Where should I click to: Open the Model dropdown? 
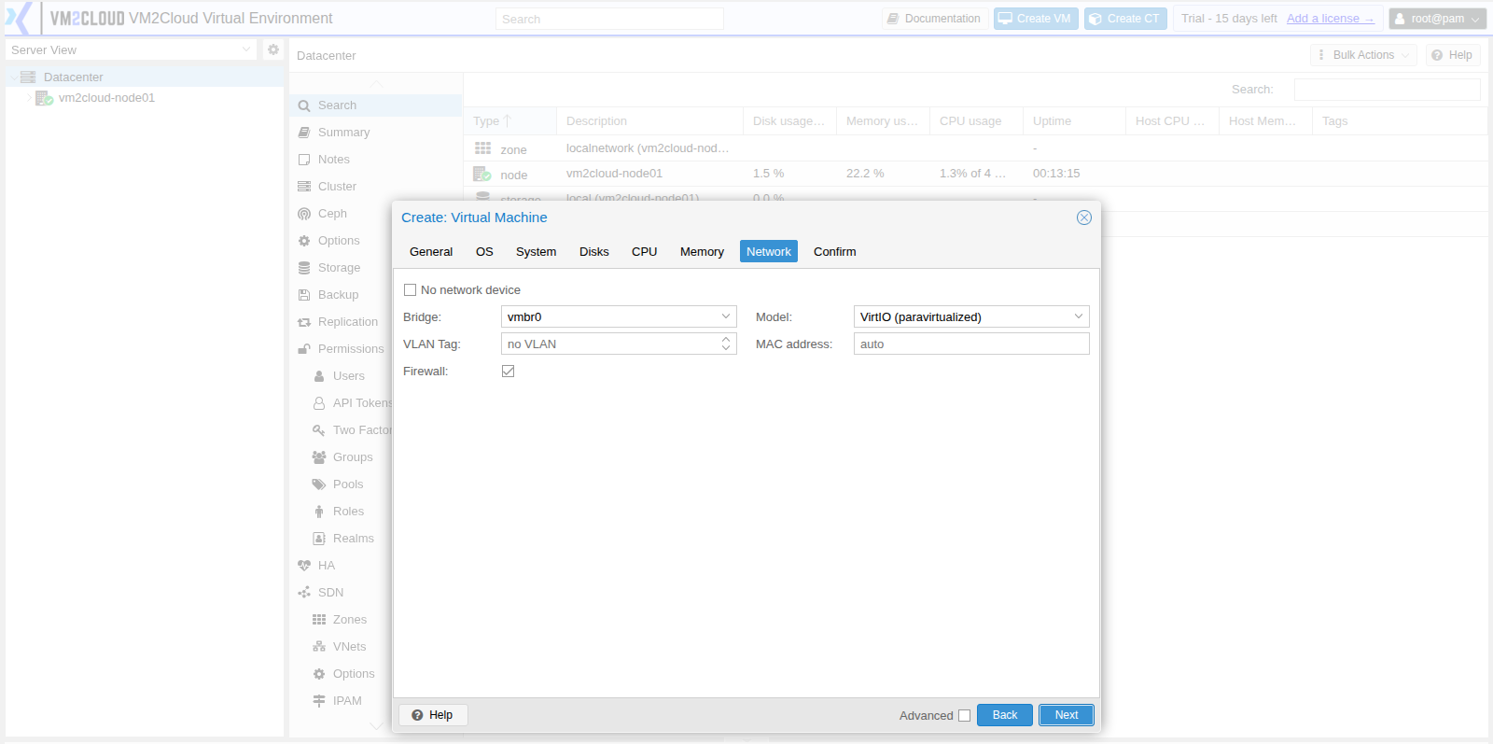point(1079,317)
